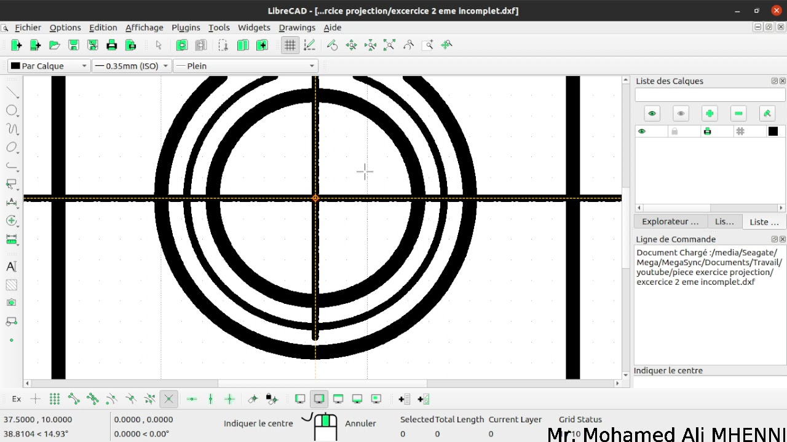Select the Ellipse tool in left toolbar
Screen dimensions: 787x442
click(x=12, y=147)
